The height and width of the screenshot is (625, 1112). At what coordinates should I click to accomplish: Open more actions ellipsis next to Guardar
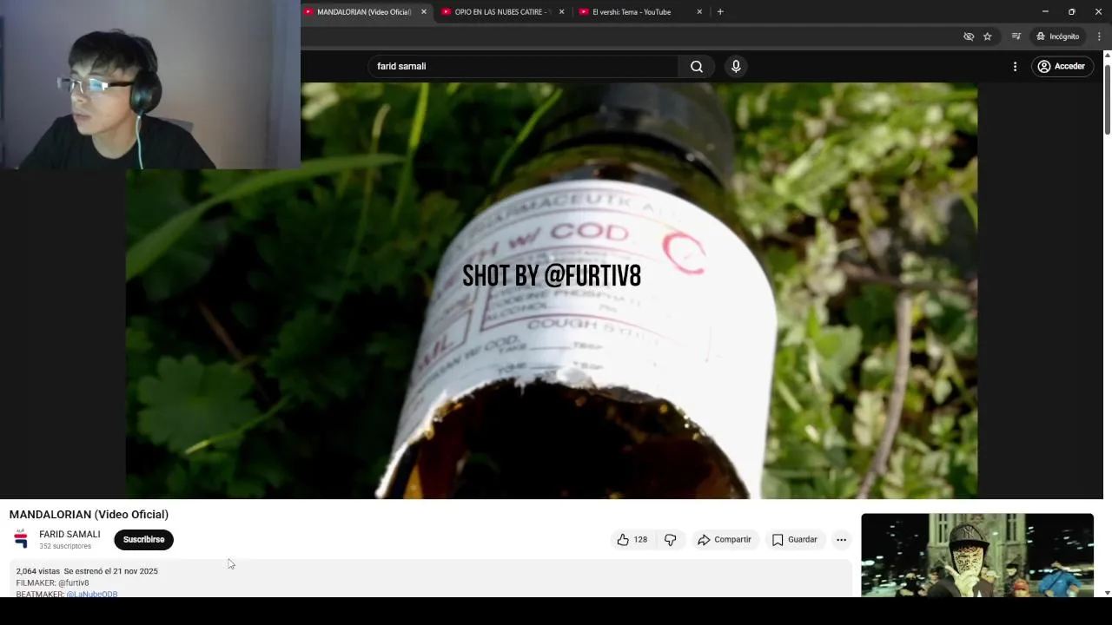[x=841, y=539]
